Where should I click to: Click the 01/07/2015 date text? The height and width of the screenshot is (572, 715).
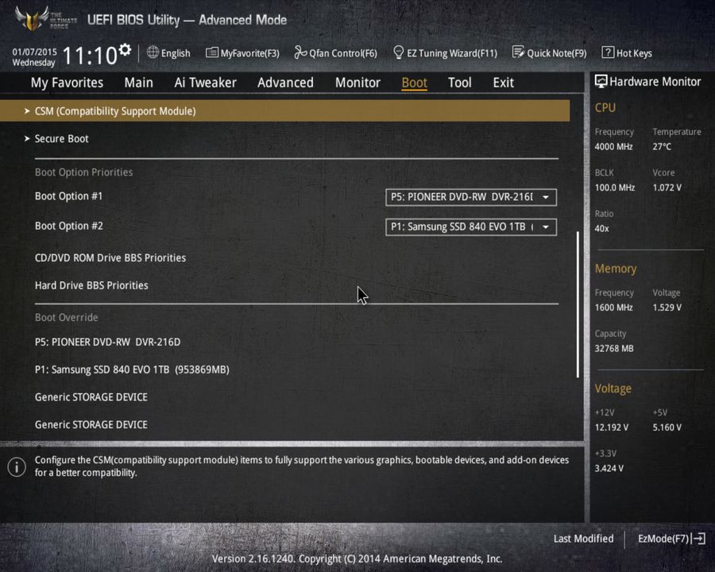[34, 52]
